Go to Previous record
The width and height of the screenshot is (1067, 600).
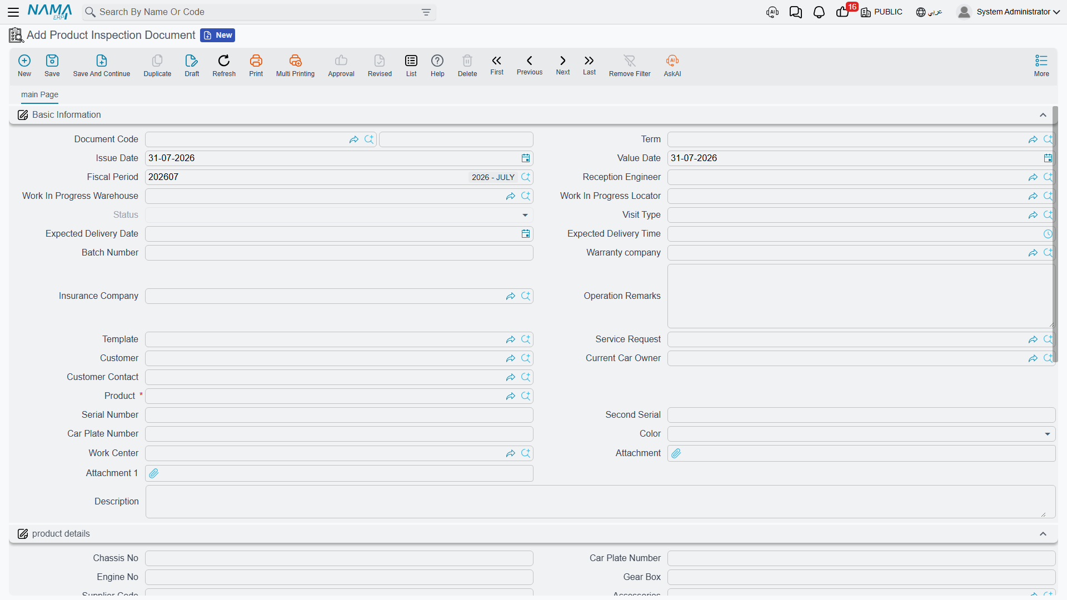point(530,65)
